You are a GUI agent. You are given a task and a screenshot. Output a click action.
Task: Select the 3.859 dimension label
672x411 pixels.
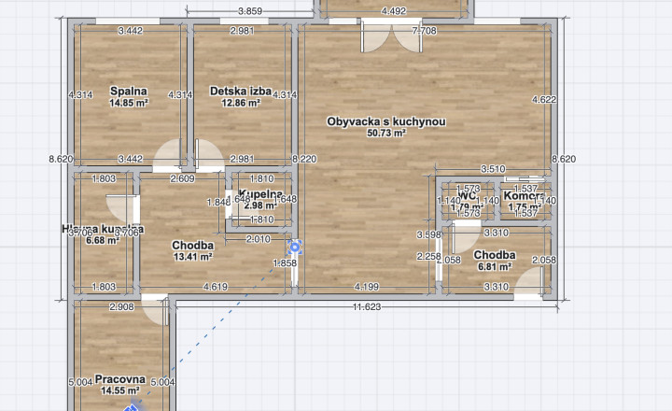click(x=250, y=11)
